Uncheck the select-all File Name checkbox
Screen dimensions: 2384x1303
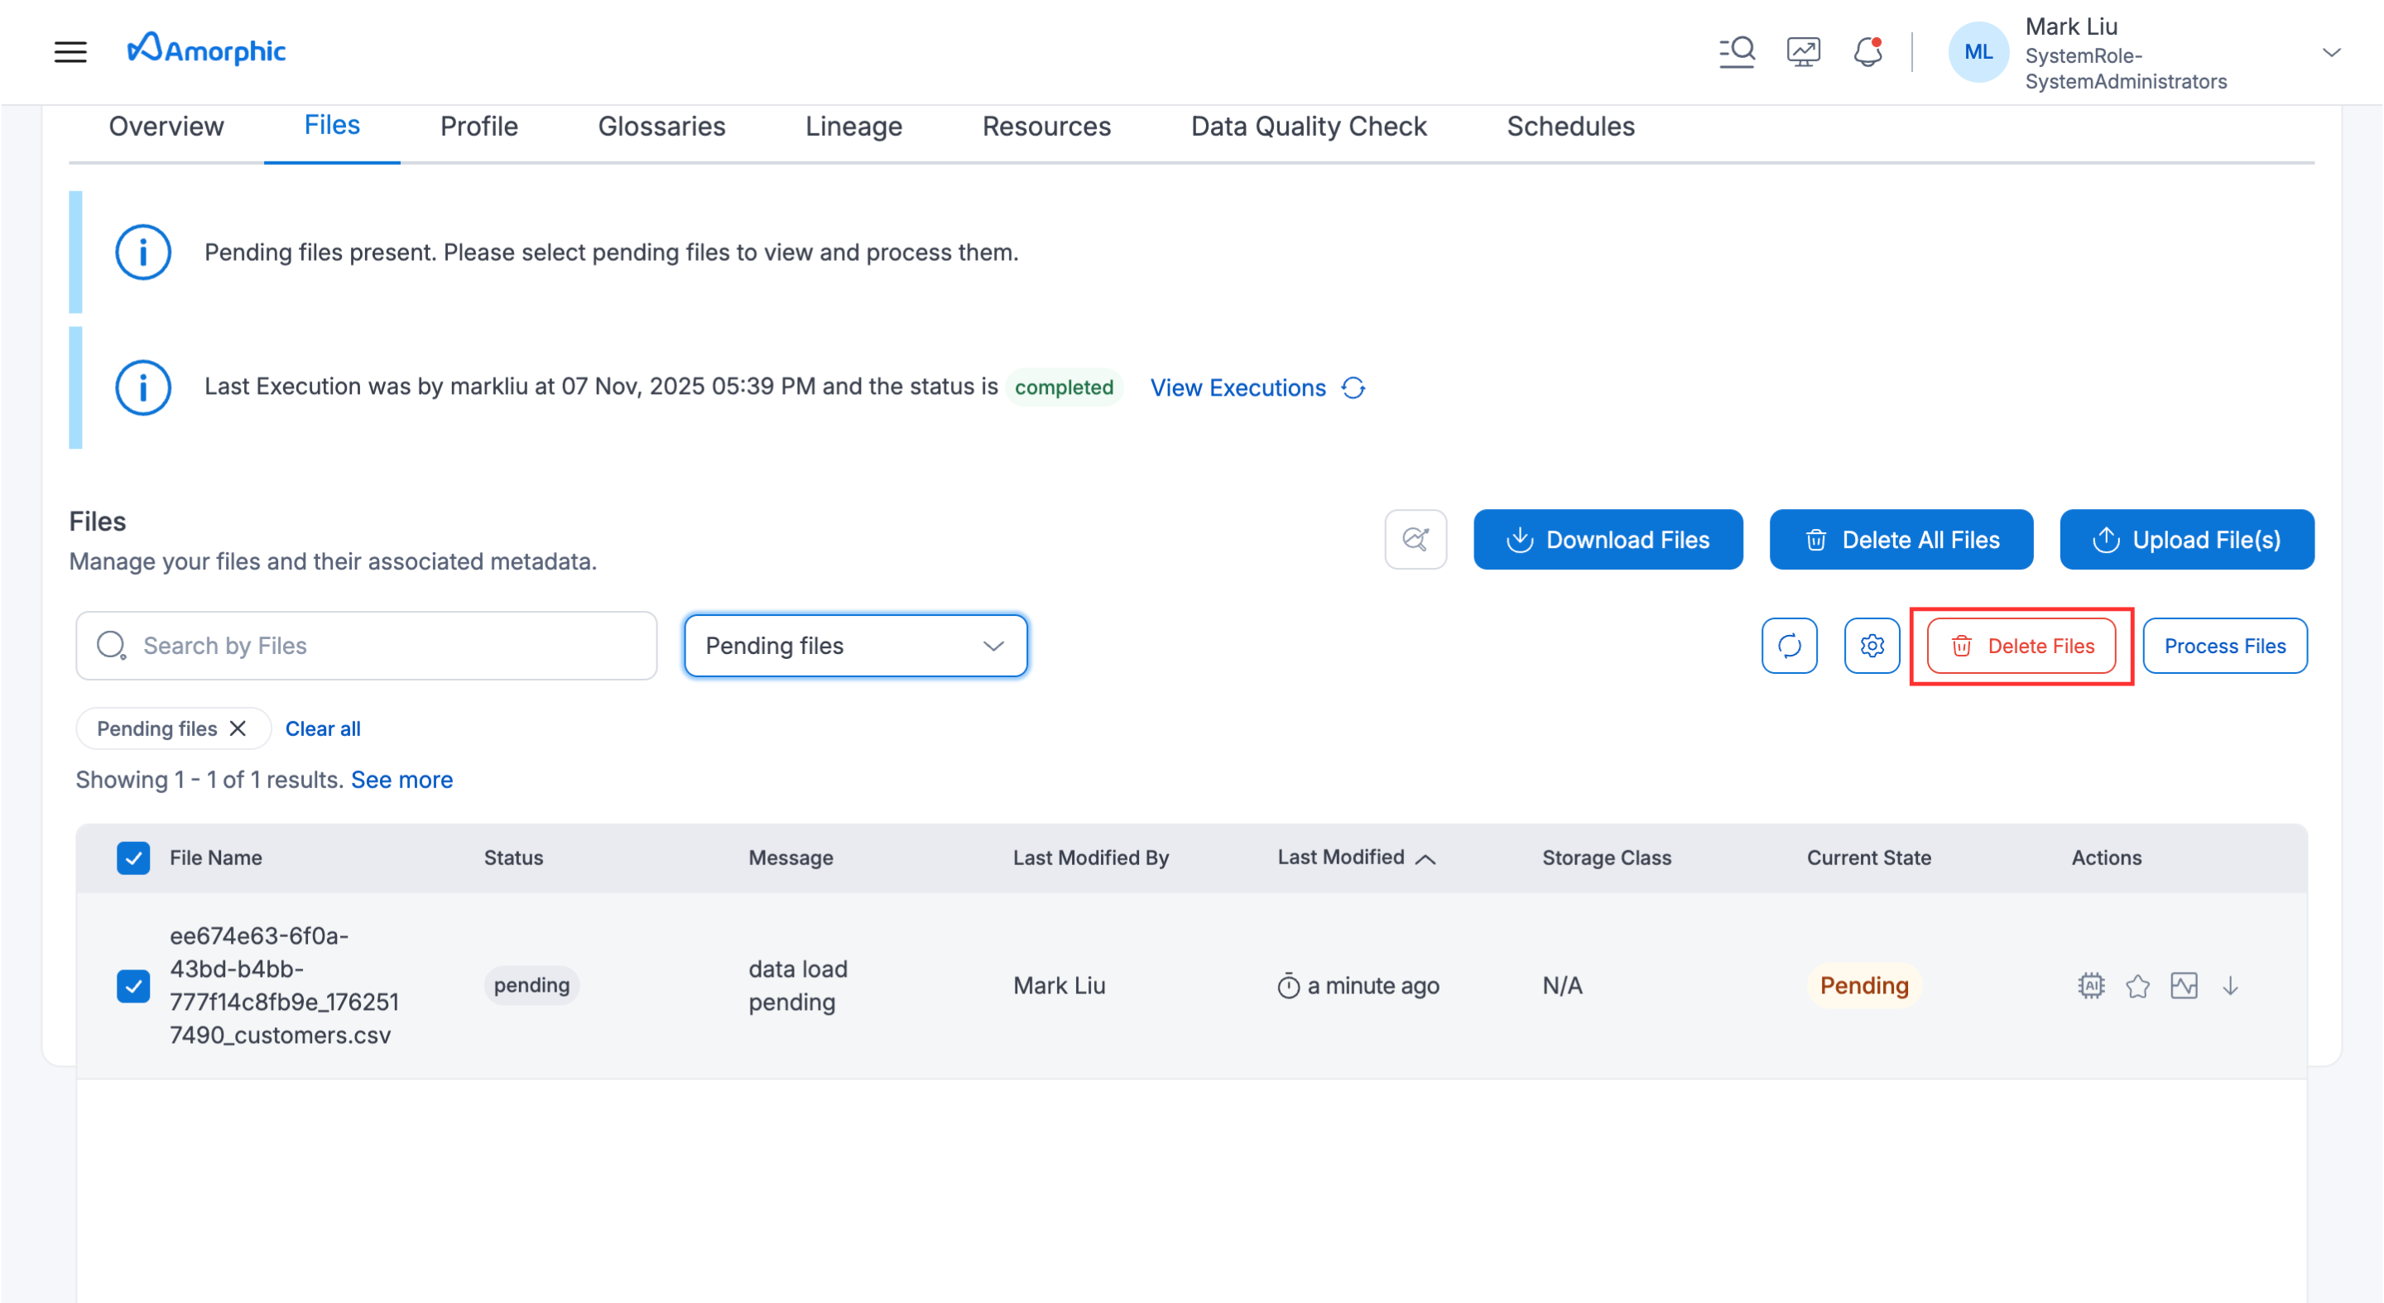[133, 858]
